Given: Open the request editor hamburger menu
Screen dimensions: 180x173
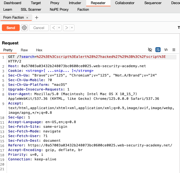Looking at the screenshot, I should point(174,50).
